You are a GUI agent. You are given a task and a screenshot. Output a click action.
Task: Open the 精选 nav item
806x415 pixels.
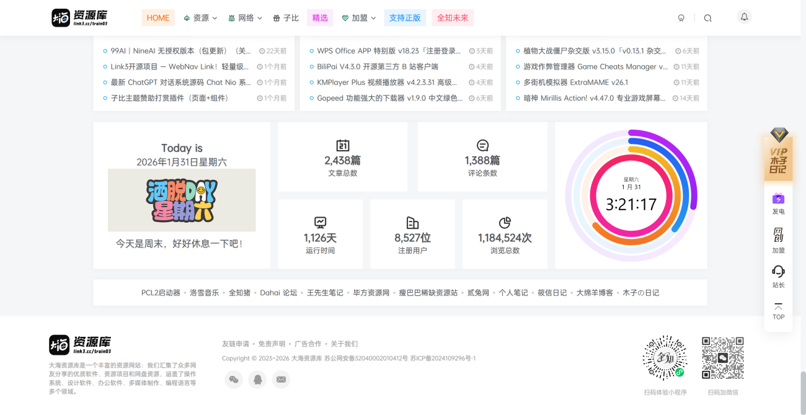320,18
